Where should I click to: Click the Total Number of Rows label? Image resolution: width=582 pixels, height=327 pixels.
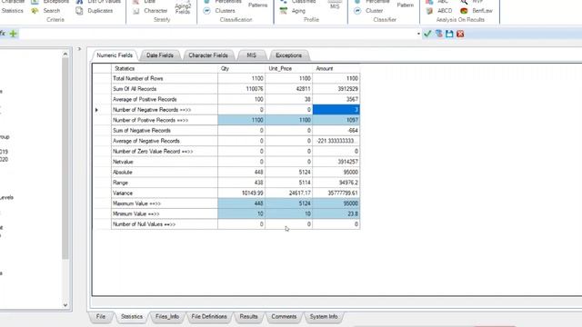(x=137, y=79)
